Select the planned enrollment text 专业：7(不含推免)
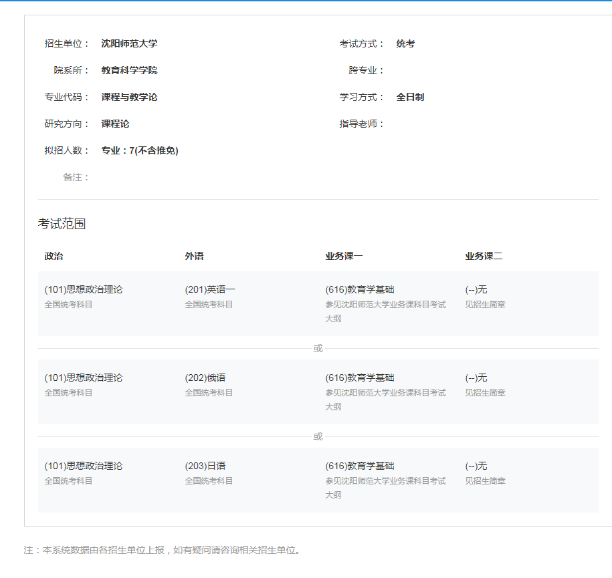 point(140,150)
